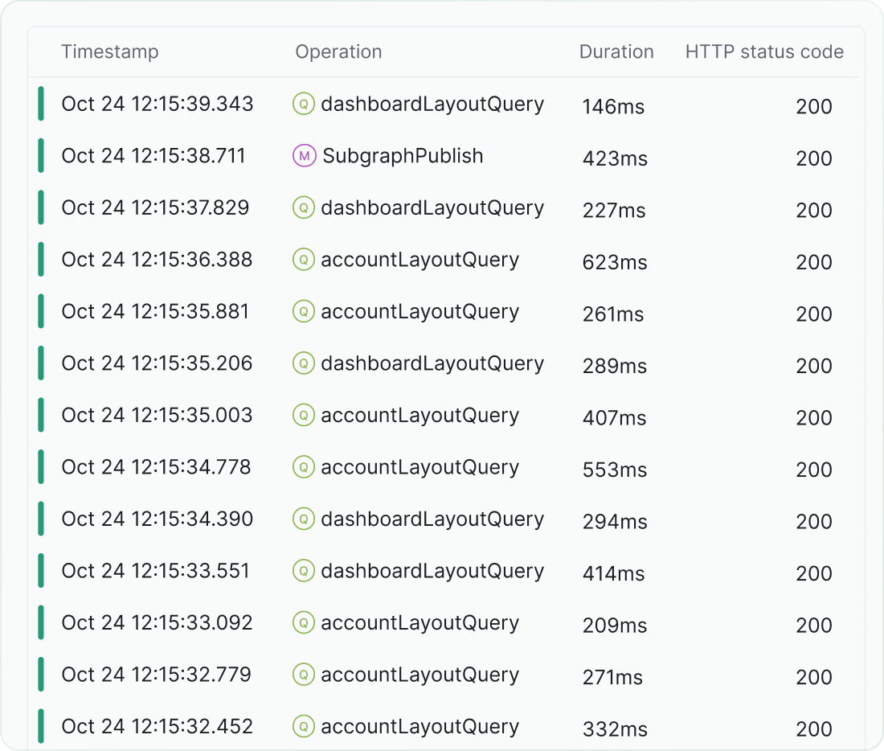
Task: Select the SubgraphPublish operation name
Action: 402,156
